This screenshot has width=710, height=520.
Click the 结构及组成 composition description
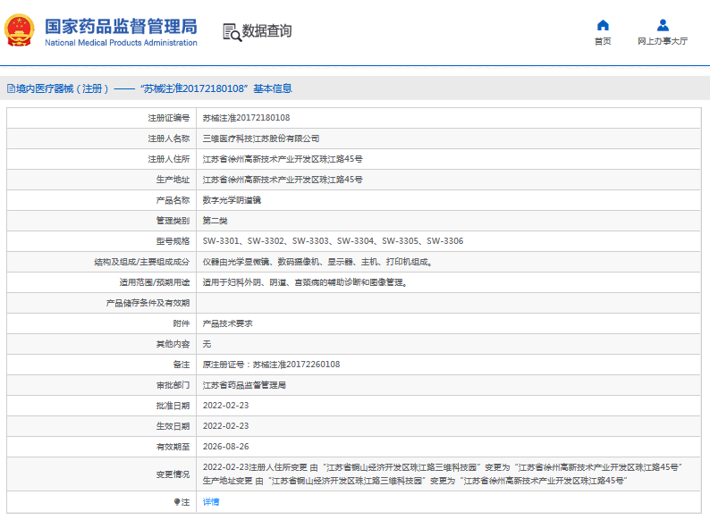click(317, 262)
